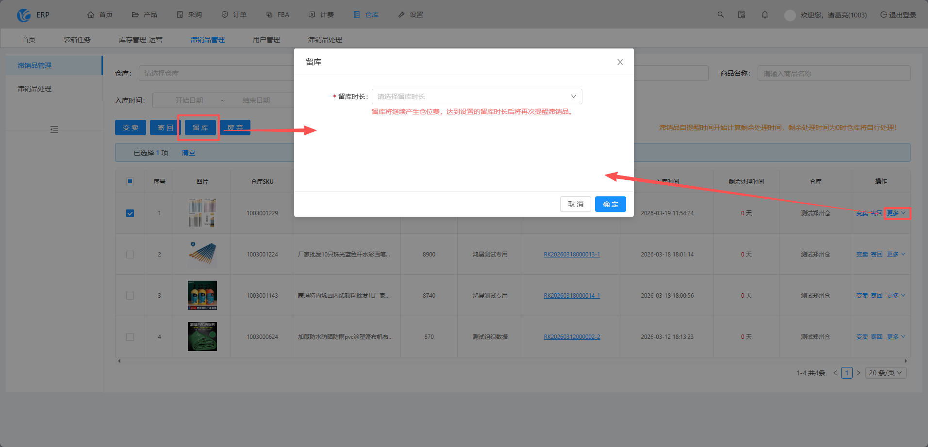Toggle select-all header checkbox
The height and width of the screenshot is (447, 928).
pos(130,181)
